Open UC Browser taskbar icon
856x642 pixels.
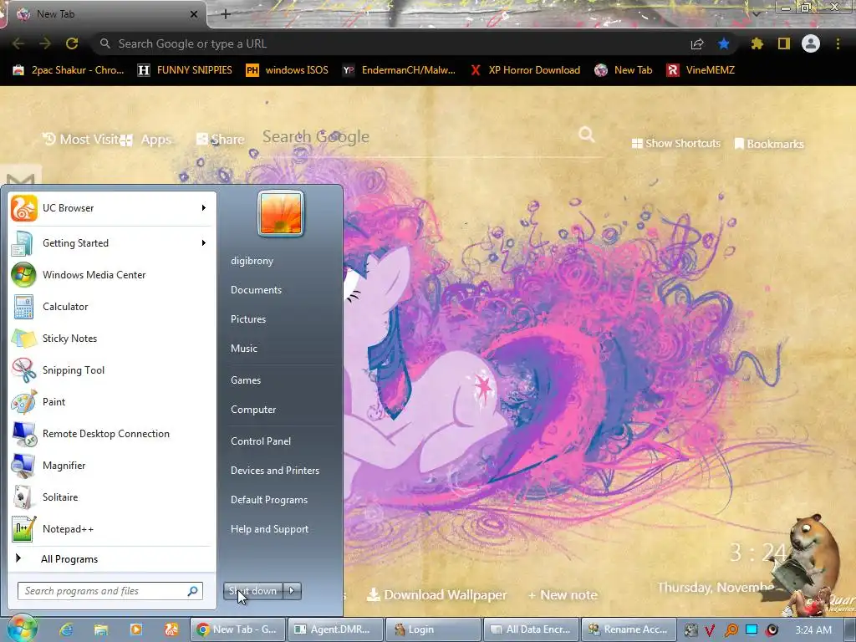pos(171,629)
